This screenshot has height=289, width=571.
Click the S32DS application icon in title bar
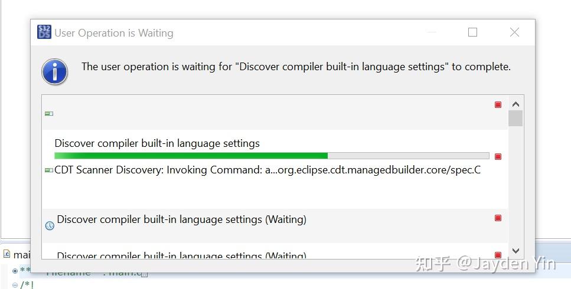point(44,32)
